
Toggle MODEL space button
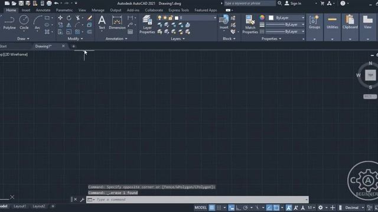coord(201,208)
